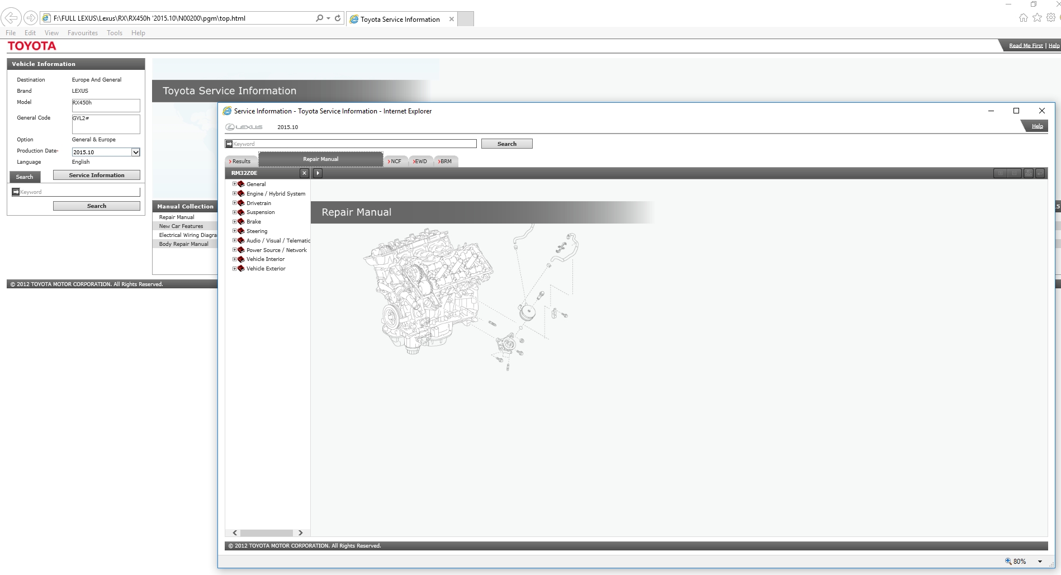Click the tree panel horizontal scrollbar right arrow
1061x575 pixels.
(x=300, y=533)
